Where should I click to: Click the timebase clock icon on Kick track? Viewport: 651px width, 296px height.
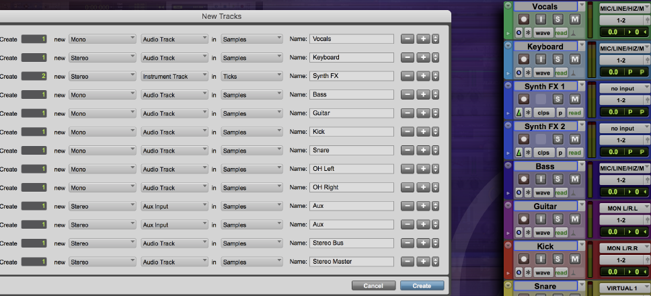pos(519,272)
